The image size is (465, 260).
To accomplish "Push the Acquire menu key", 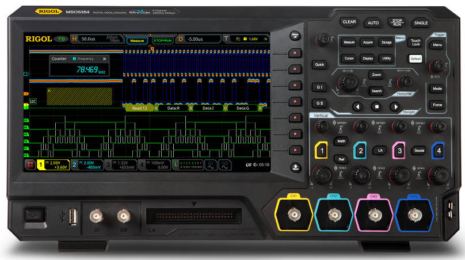I will [368, 43].
